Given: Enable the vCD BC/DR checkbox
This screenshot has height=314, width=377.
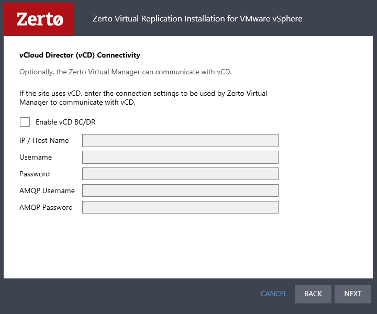Looking at the screenshot, I should [25, 122].
